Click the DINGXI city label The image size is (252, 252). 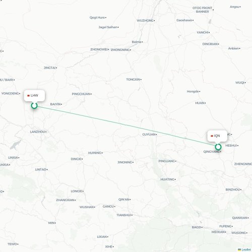click(76, 159)
